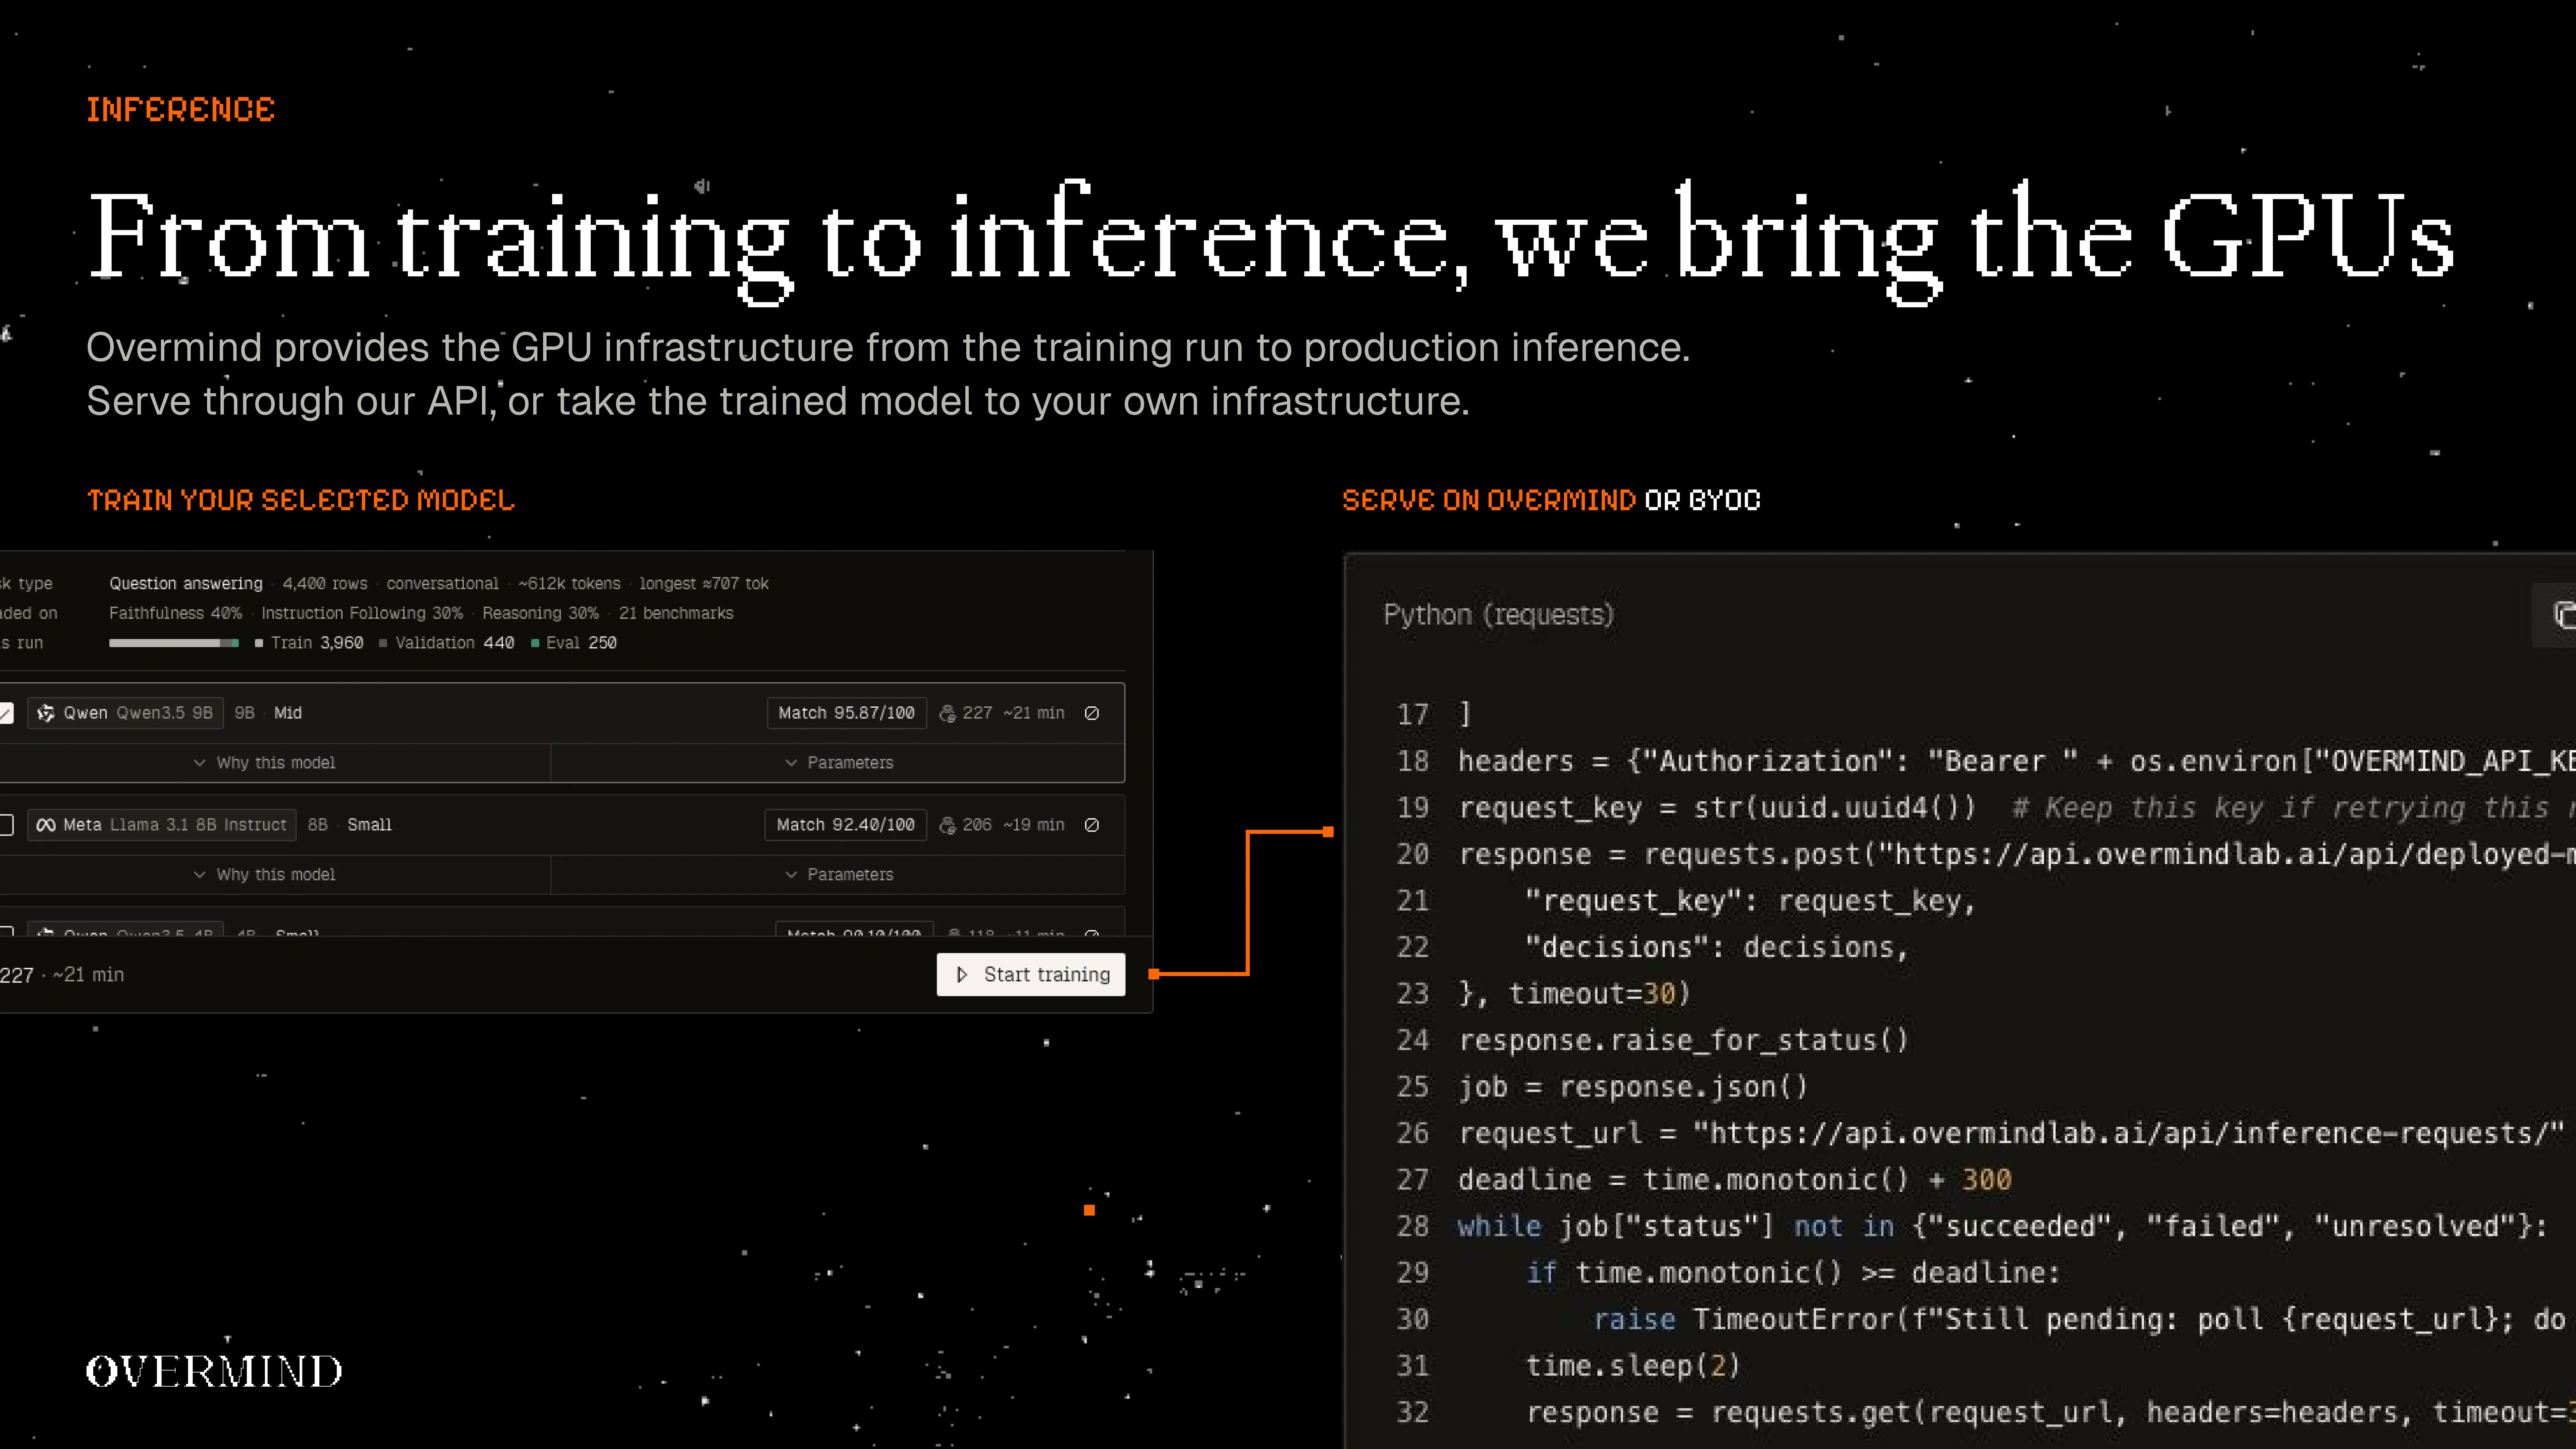Click the exclude icon on Qwen3.5 9B row
The height and width of the screenshot is (1449, 2576).
(x=1092, y=713)
